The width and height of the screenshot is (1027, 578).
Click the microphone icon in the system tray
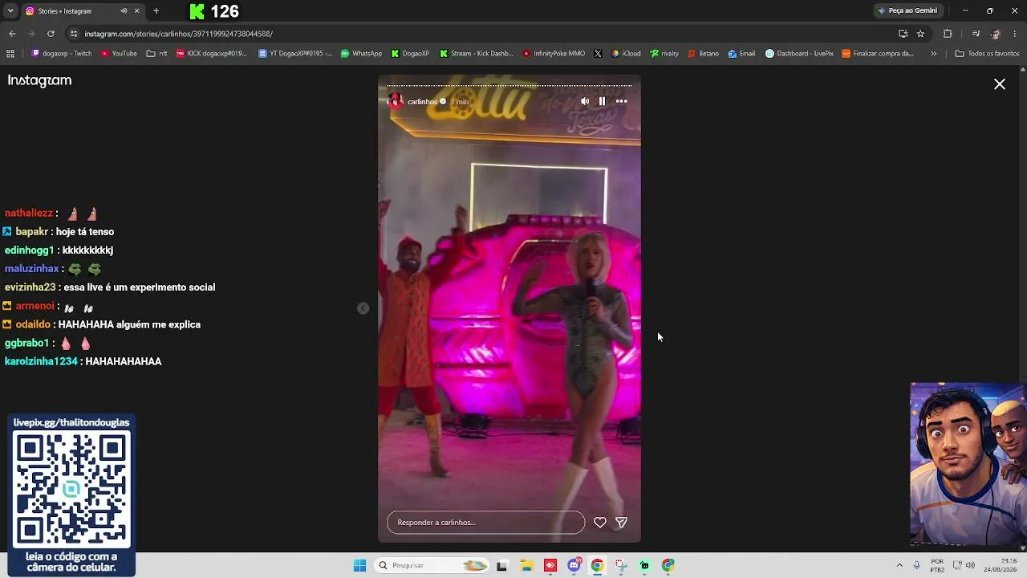coord(917,565)
